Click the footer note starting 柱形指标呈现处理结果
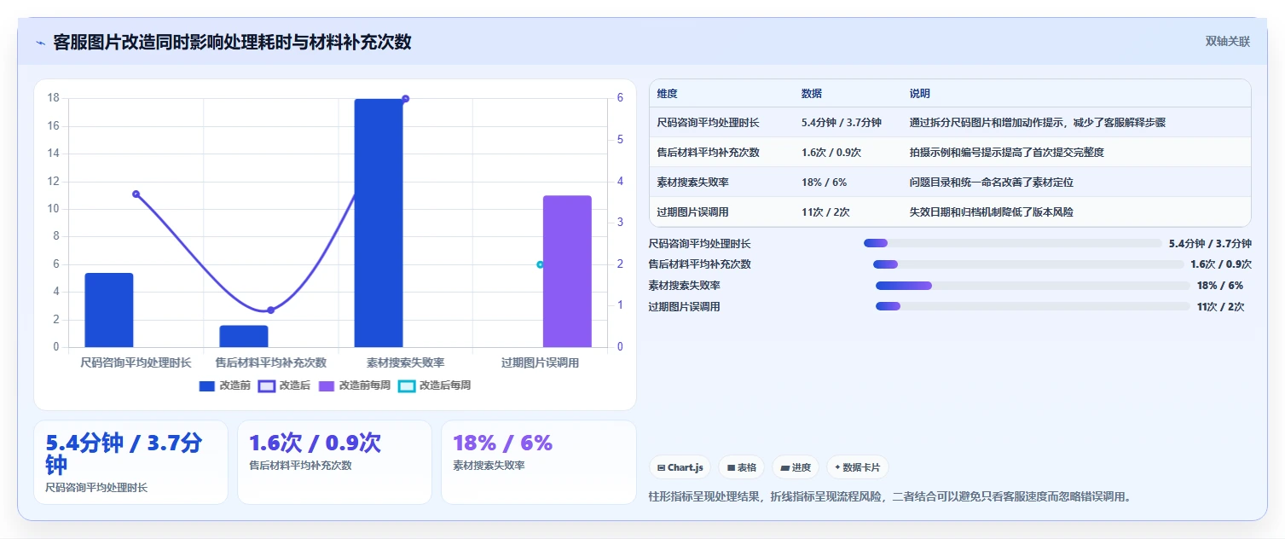 click(890, 496)
